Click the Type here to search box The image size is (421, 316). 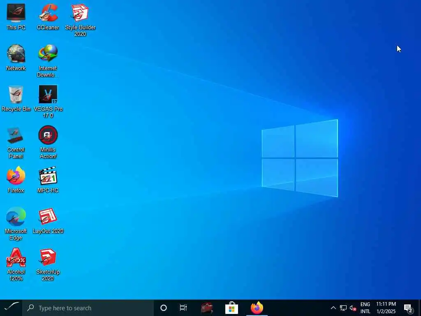pos(88,308)
